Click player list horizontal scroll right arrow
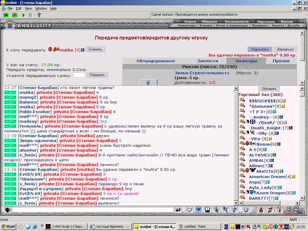 [297, 203]
